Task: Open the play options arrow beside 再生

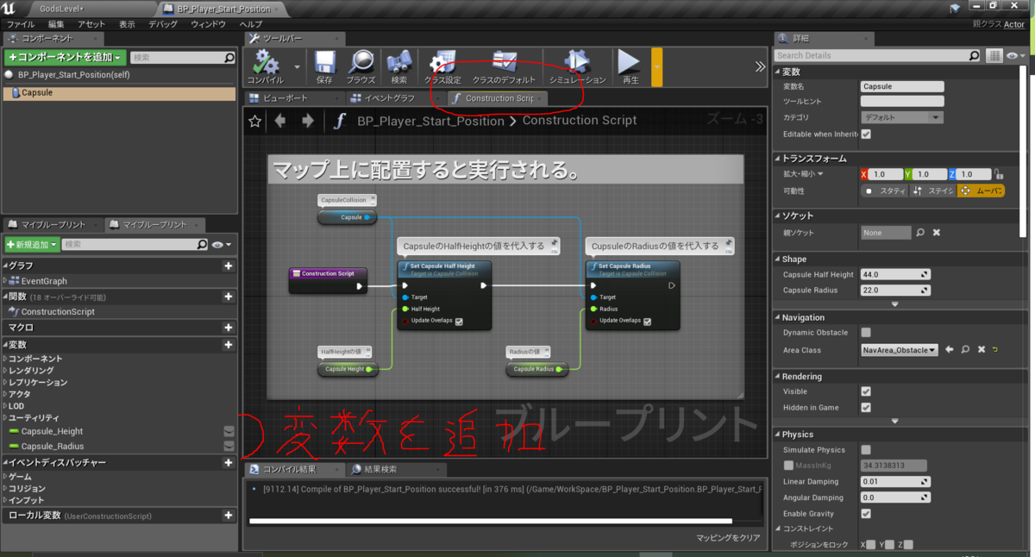Action: click(x=657, y=67)
